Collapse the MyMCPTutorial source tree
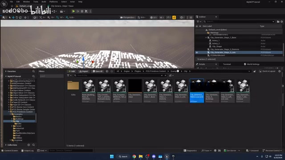Image resolution: width=285 pixels, height=160 pixels. point(6,76)
